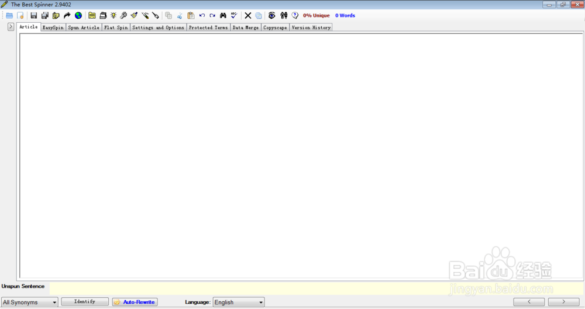This screenshot has width=585, height=309.
Task: Click the clipboard Paste icon
Action: (x=191, y=16)
